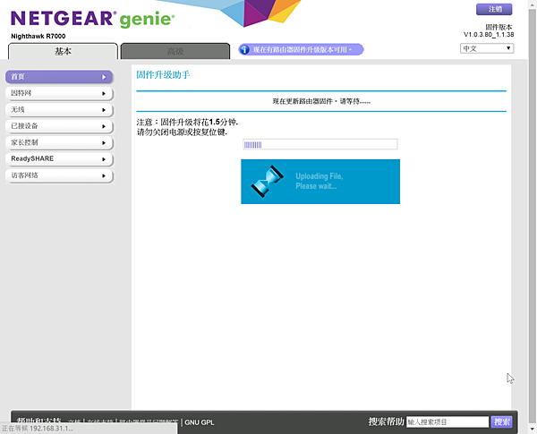Click the 固件升级助手 heading

pos(163,74)
